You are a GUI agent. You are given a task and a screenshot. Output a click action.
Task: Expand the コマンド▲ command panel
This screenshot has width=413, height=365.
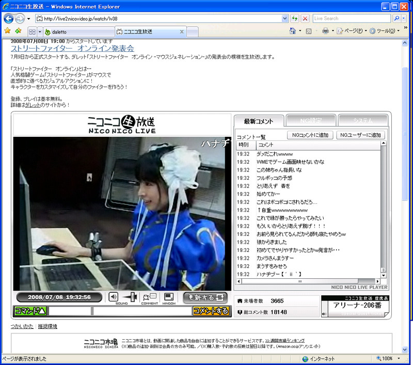click(30, 311)
